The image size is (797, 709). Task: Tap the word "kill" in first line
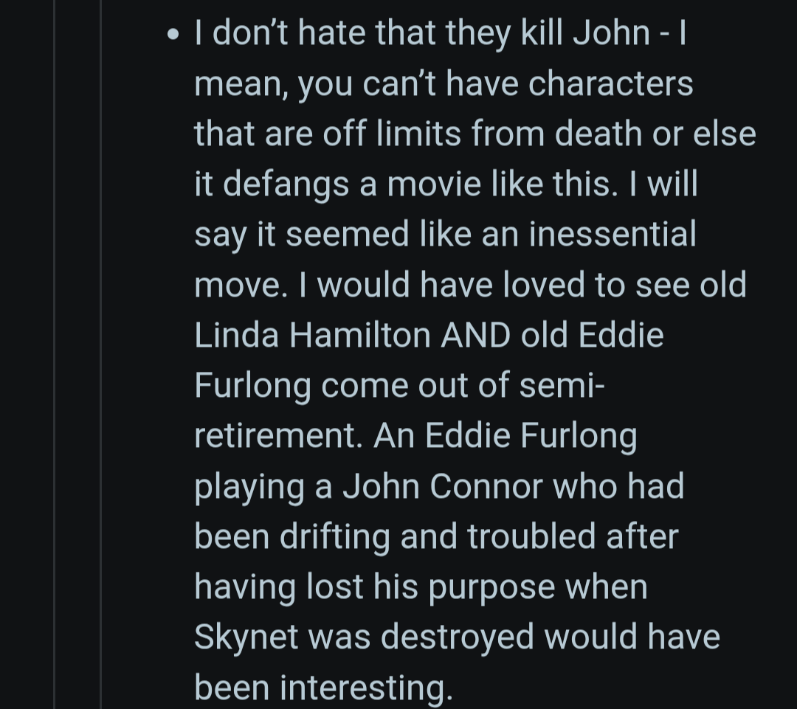[x=542, y=33]
